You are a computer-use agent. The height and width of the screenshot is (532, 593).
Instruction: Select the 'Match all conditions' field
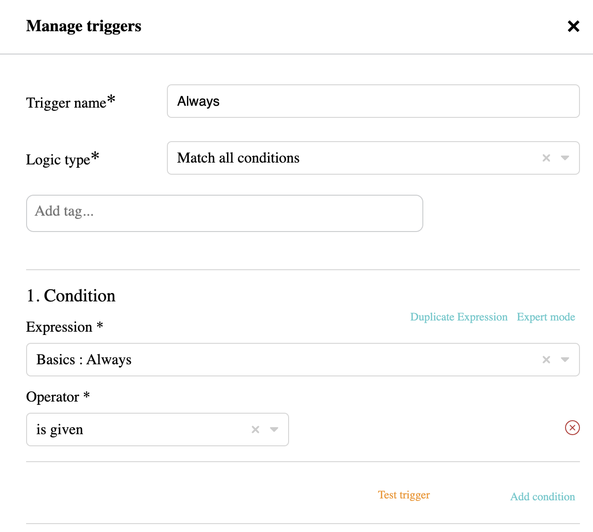pyautogui.click(x=373, y=158)
